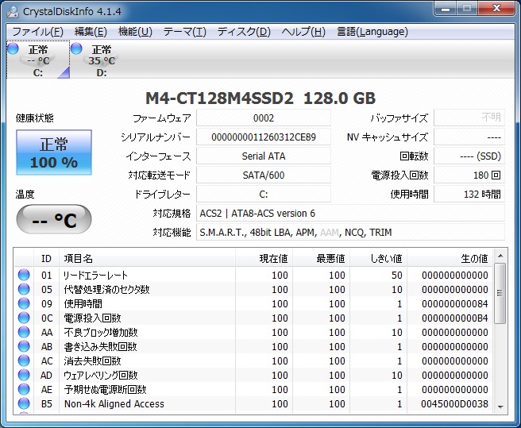
Task: Click raw value 000000000084
Action: click(455, 303)
